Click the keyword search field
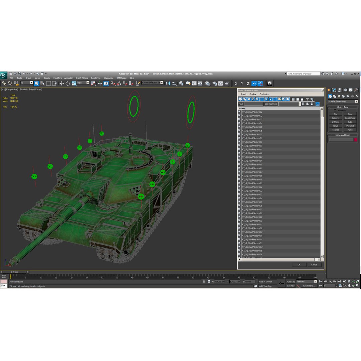This screenshot has width=361, height=361. (303, 74)
